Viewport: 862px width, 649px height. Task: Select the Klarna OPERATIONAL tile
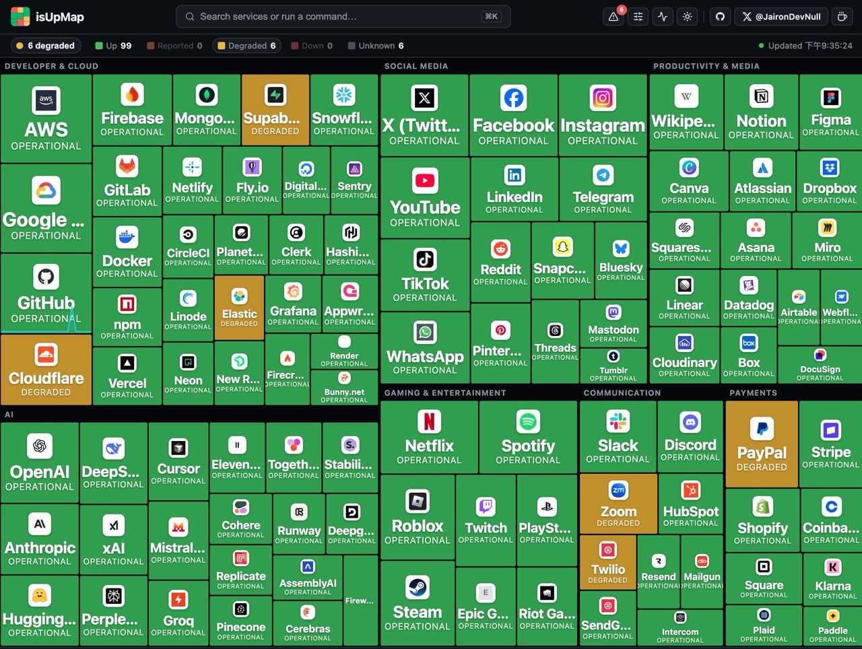[x=833, y=579]
